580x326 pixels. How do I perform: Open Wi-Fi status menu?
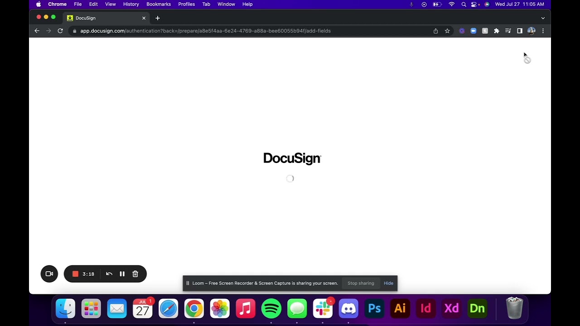click(451, 4)
